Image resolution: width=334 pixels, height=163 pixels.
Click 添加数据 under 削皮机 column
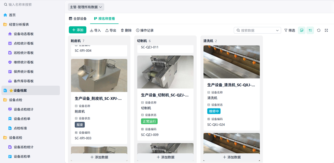[99, 157]
